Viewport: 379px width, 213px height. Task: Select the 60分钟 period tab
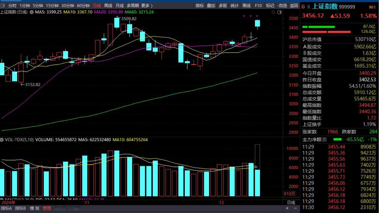click(83, 6)
